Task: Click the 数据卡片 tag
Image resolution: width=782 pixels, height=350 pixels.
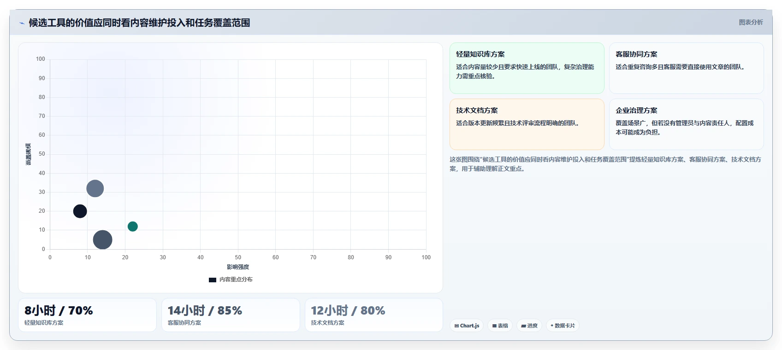Action: [x=563, y=326]
